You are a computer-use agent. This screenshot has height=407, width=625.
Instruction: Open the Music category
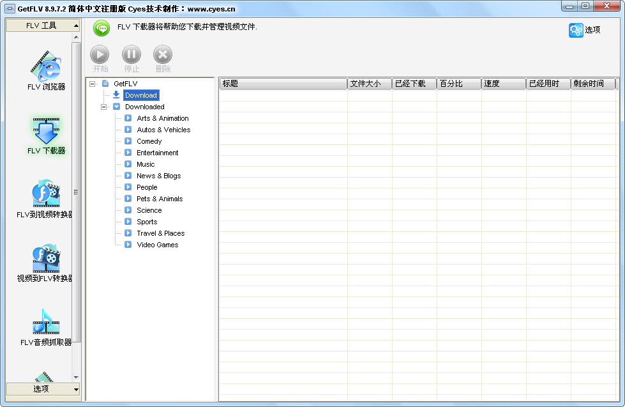146,164
